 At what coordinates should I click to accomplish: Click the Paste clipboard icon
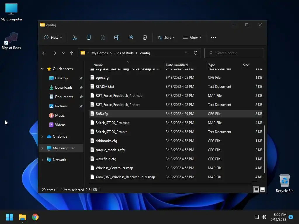point(103,38)
